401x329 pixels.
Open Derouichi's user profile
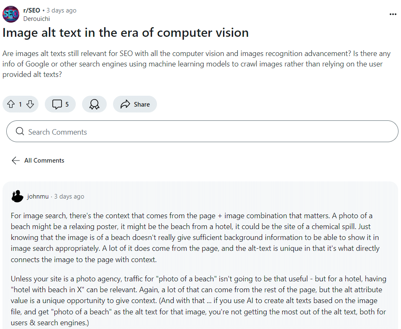coord(37,18)
